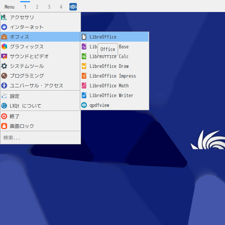Click the LXQt について logo icon
The height and width of the screenshot is (225, 225).
click(x=4, y=106)
